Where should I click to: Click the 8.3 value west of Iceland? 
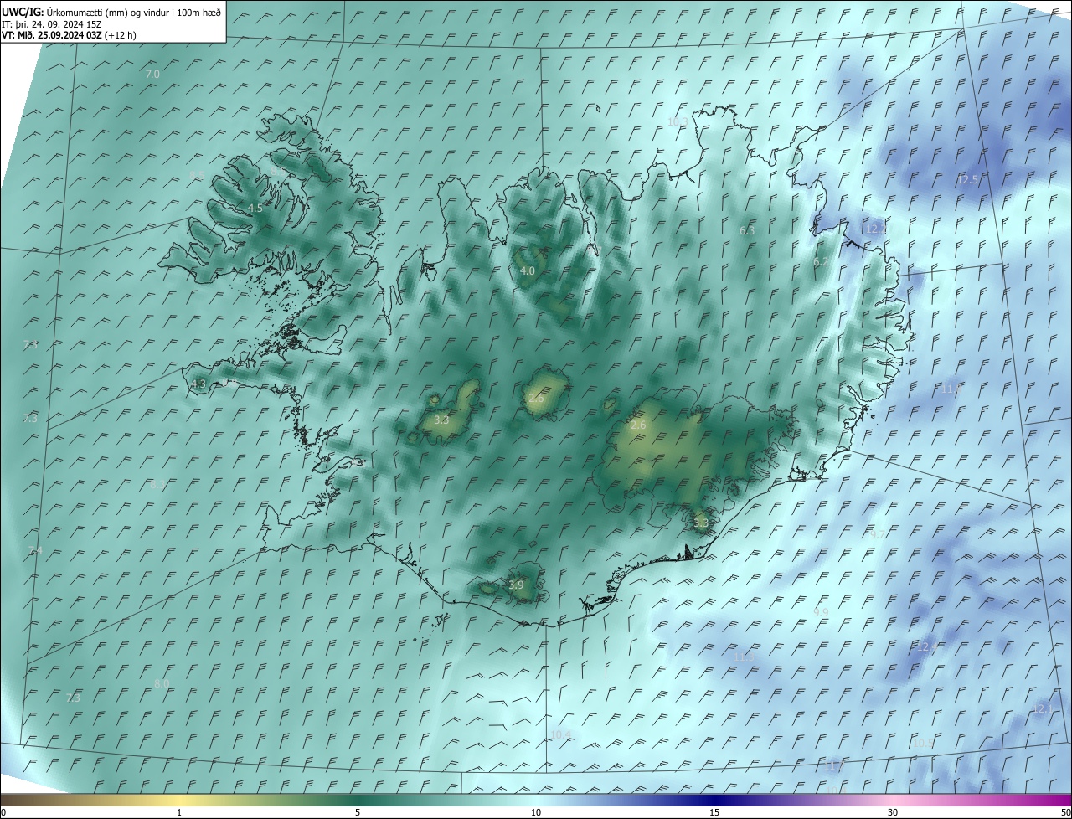(157, 484)
